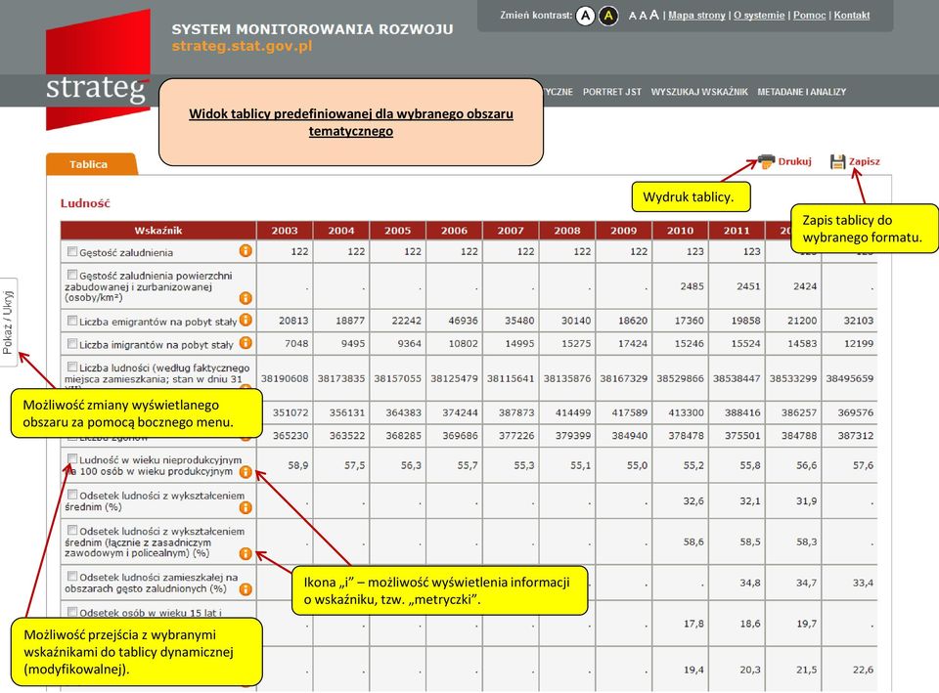
Task: Choose the medium font size A
Action: [643, 16]
